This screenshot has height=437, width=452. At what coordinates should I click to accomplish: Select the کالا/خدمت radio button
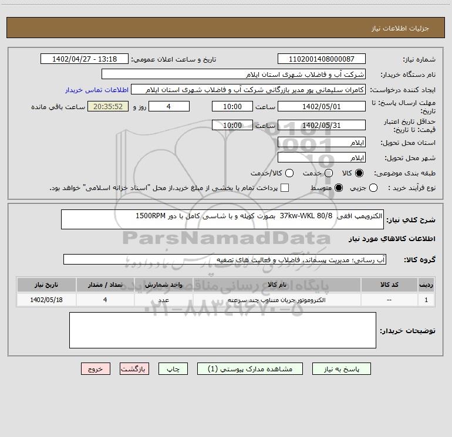point(289,173)
